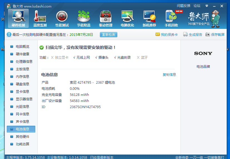Open 我的保养卡 VIP card

coord(169,35)
